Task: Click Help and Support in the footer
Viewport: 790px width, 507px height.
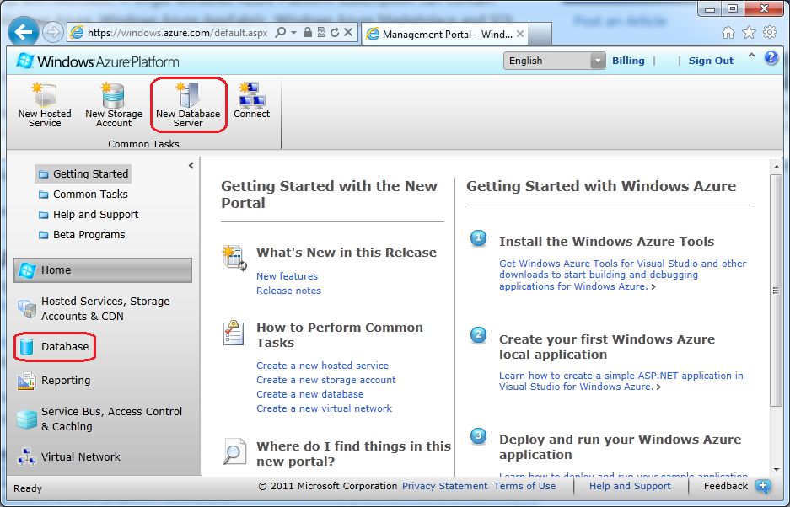Action: pyautogui.click(x=630, y=486)
